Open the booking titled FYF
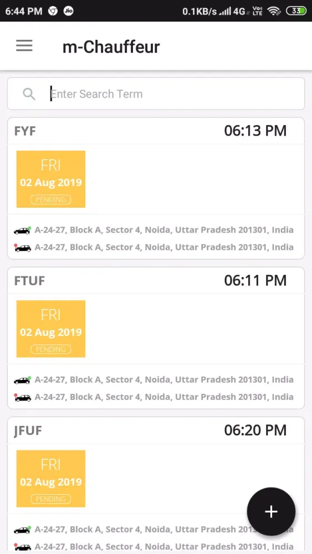Viewport: 312px width, 554px height. click(x=25, y=131)
